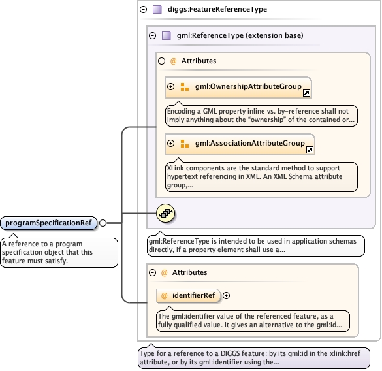Select the gml:AssociationAttributeGroup label
The height and width of the screenshot is (371, 382).
(250, 143)
